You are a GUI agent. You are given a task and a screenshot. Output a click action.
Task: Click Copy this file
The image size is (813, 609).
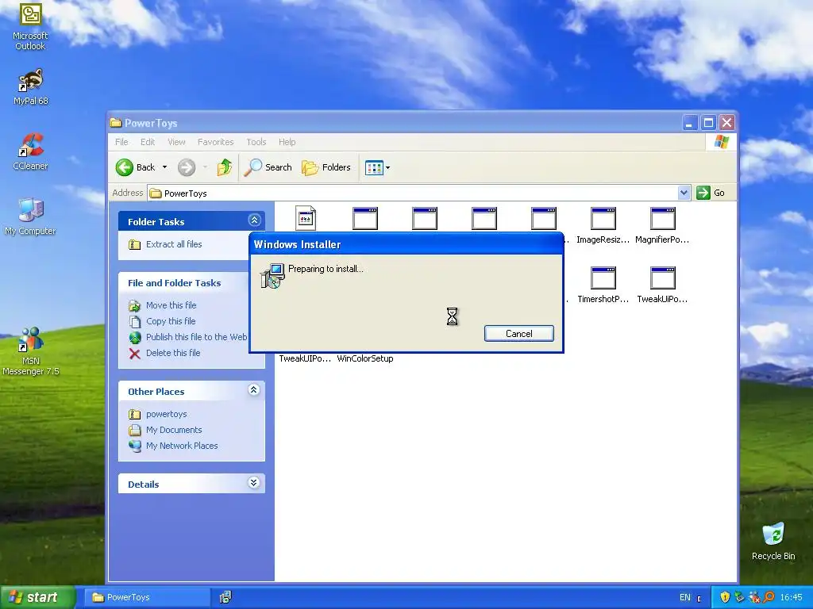[x=171, y=321]
